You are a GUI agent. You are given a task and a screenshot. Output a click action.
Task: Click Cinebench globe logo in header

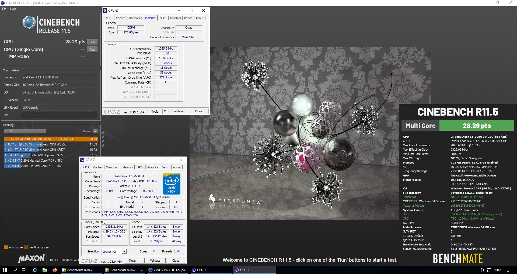(29, 22)
